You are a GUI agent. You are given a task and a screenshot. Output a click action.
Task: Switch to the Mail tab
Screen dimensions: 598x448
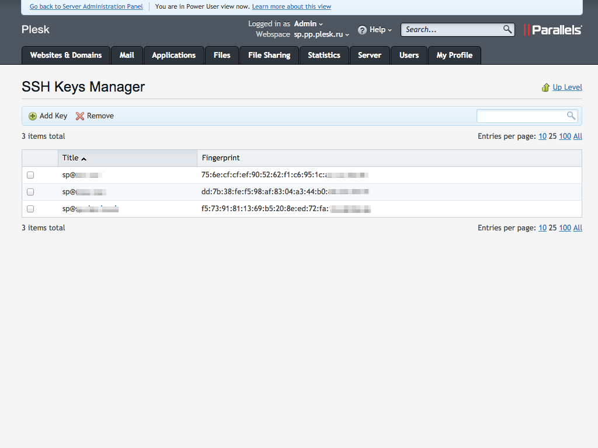coord(127,55)
